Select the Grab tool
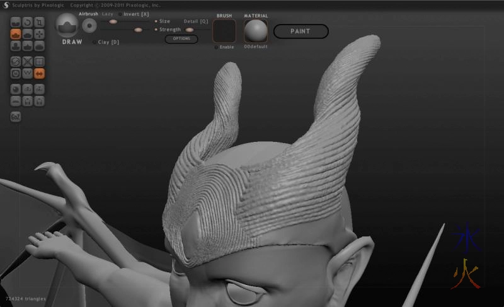Image resolution: width=504 pixels, height=307 pixels. click(x=40, y=34)
